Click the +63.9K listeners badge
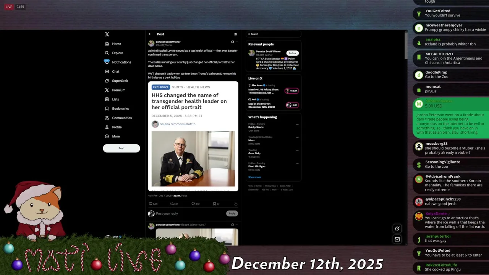The height and width of the screenshot is (275, 489). tap(292, 91)
